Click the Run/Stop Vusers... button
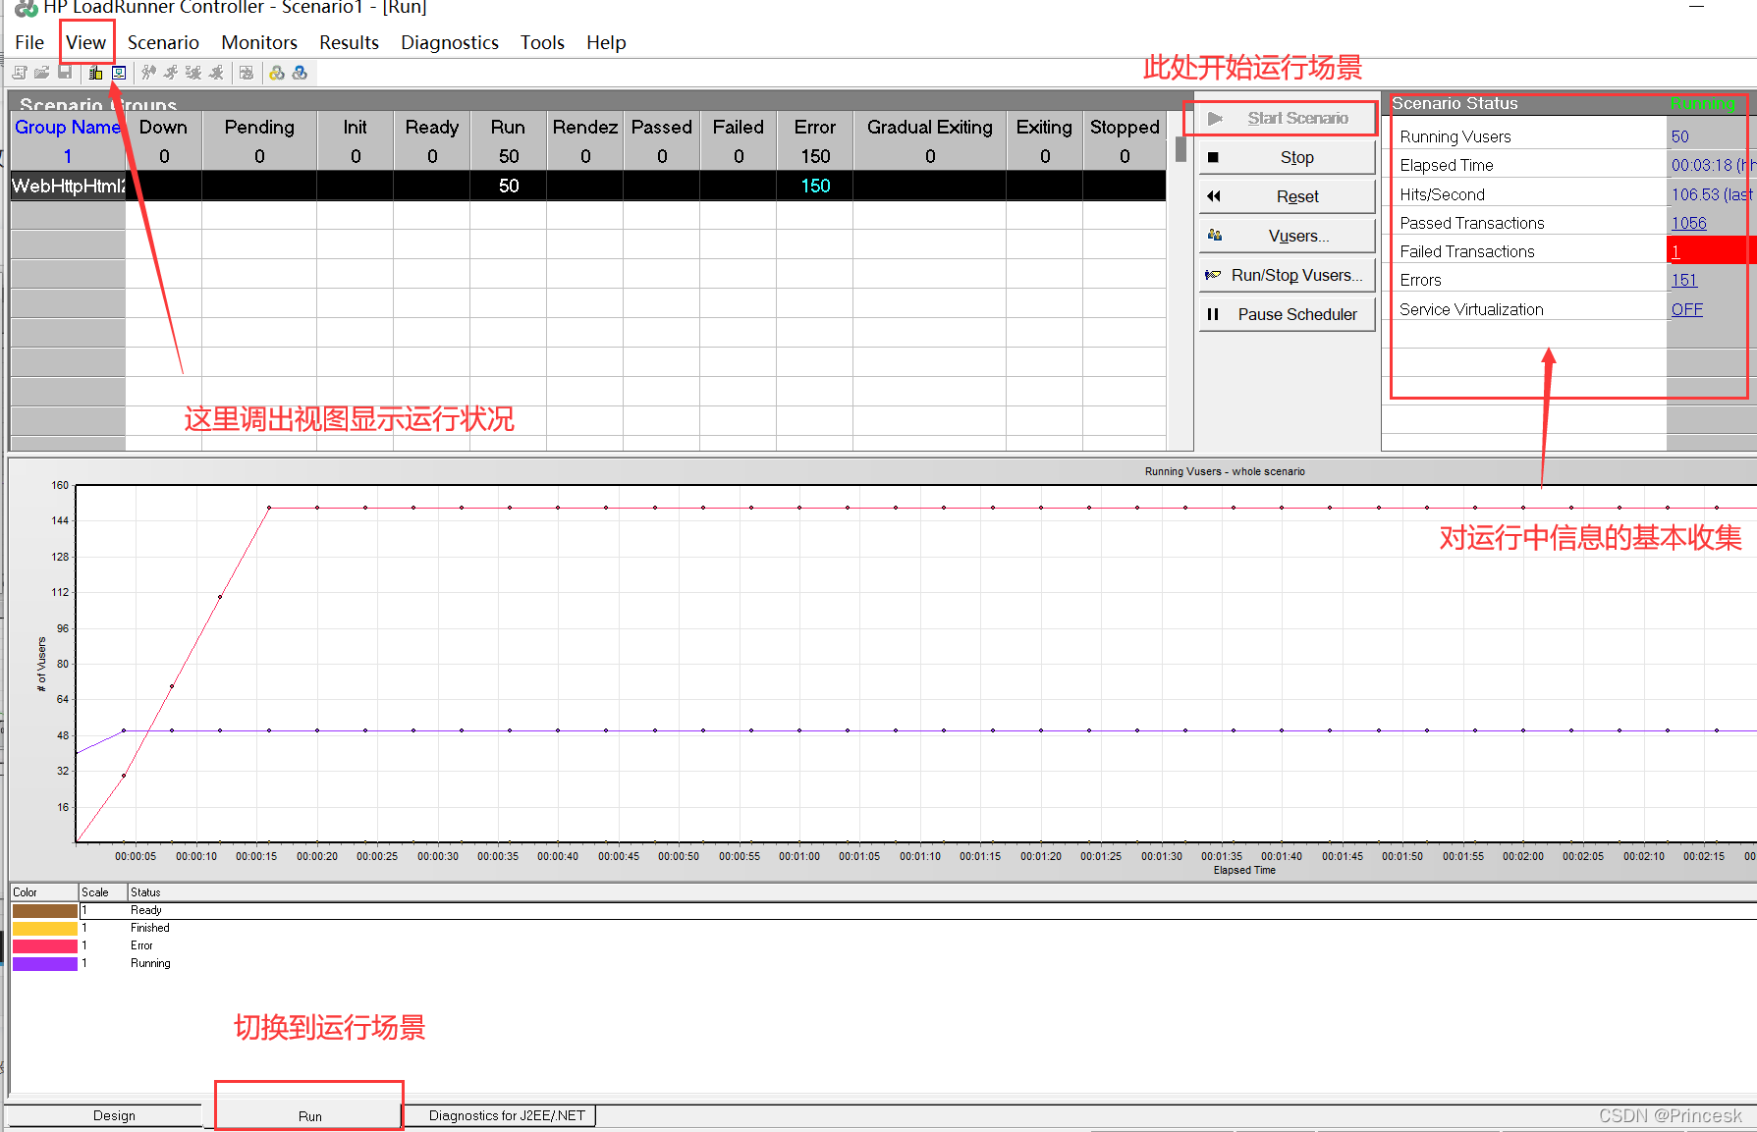The image size is (1757, 1132). coord(1287,275)
